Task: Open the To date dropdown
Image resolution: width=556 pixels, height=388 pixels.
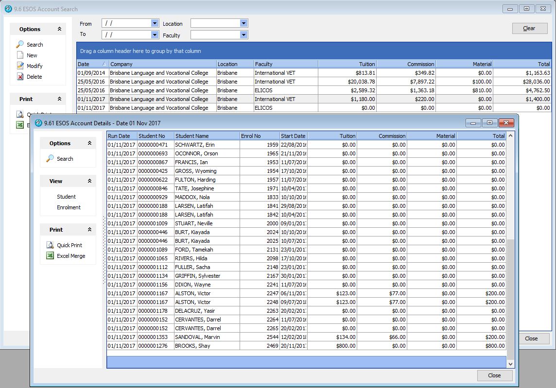Action: pos(155,35)
